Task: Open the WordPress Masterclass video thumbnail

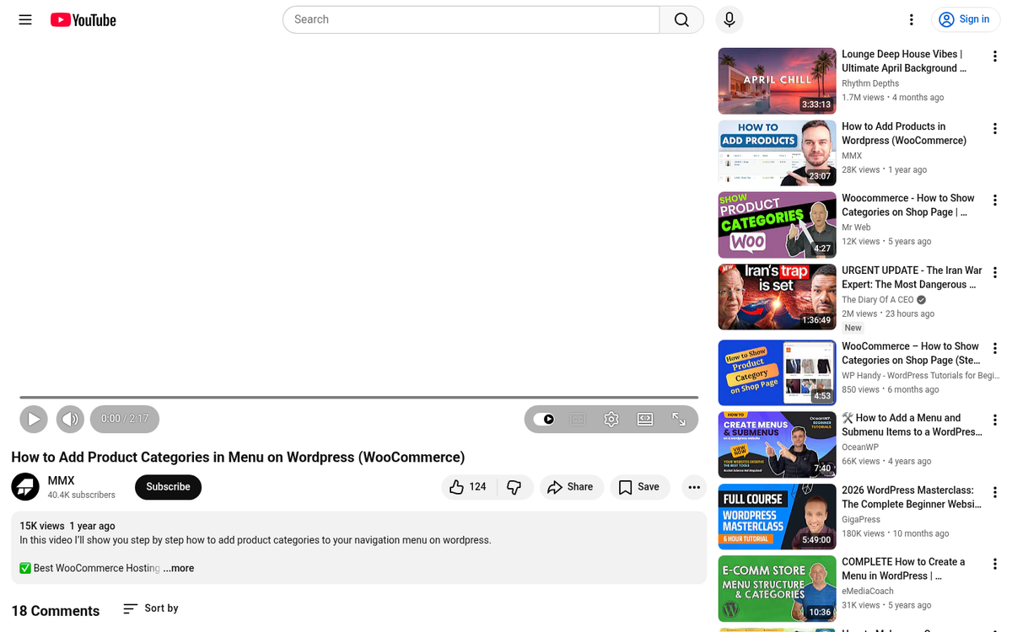Action: [777, 517]
